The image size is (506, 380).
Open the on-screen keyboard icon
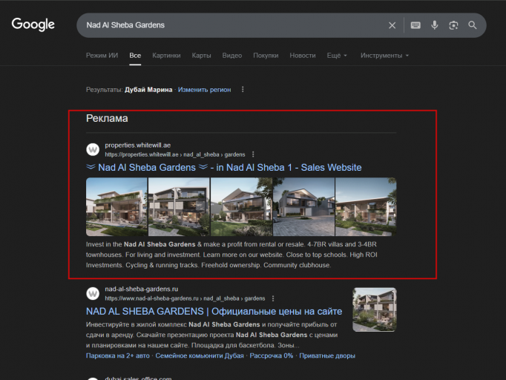(x=415, y=25)
